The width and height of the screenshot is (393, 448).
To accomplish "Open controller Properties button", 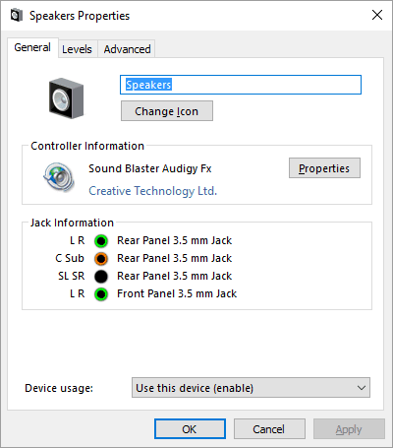I will (324, 168).
